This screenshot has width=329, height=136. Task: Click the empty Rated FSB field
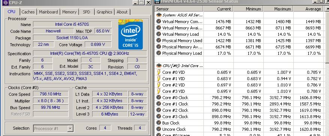[x=51, y=114]
